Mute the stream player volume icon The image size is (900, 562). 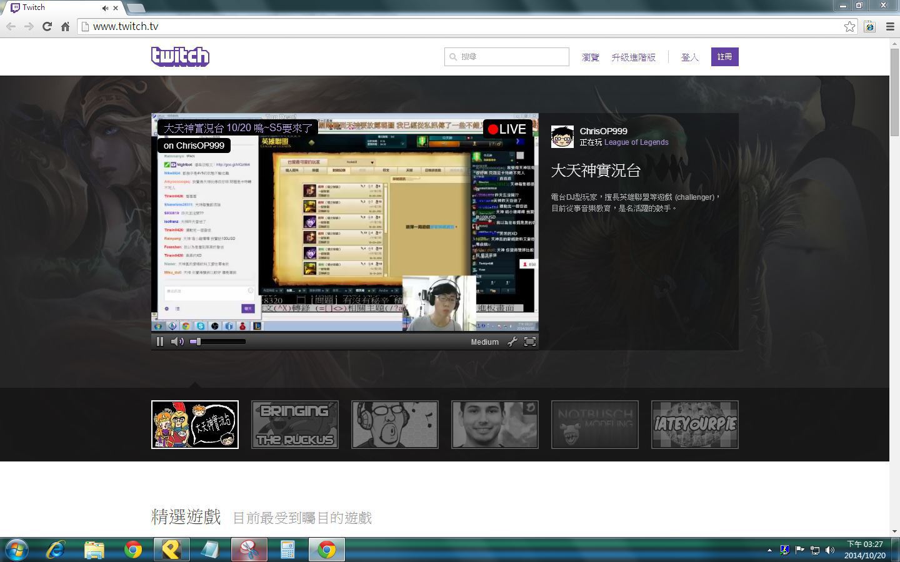tap(177, 342)
